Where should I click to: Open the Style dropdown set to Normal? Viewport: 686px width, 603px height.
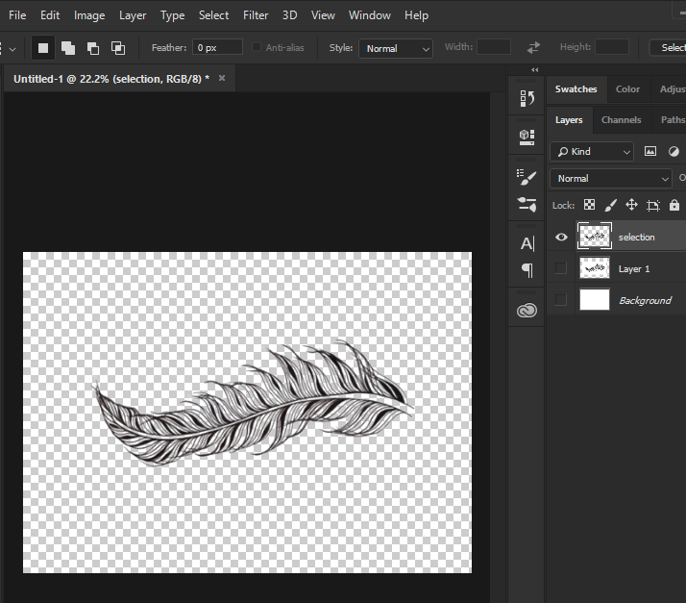(x=396, y=48)
